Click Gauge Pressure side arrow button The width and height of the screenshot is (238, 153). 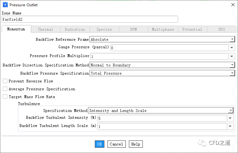tap(232, 48)
